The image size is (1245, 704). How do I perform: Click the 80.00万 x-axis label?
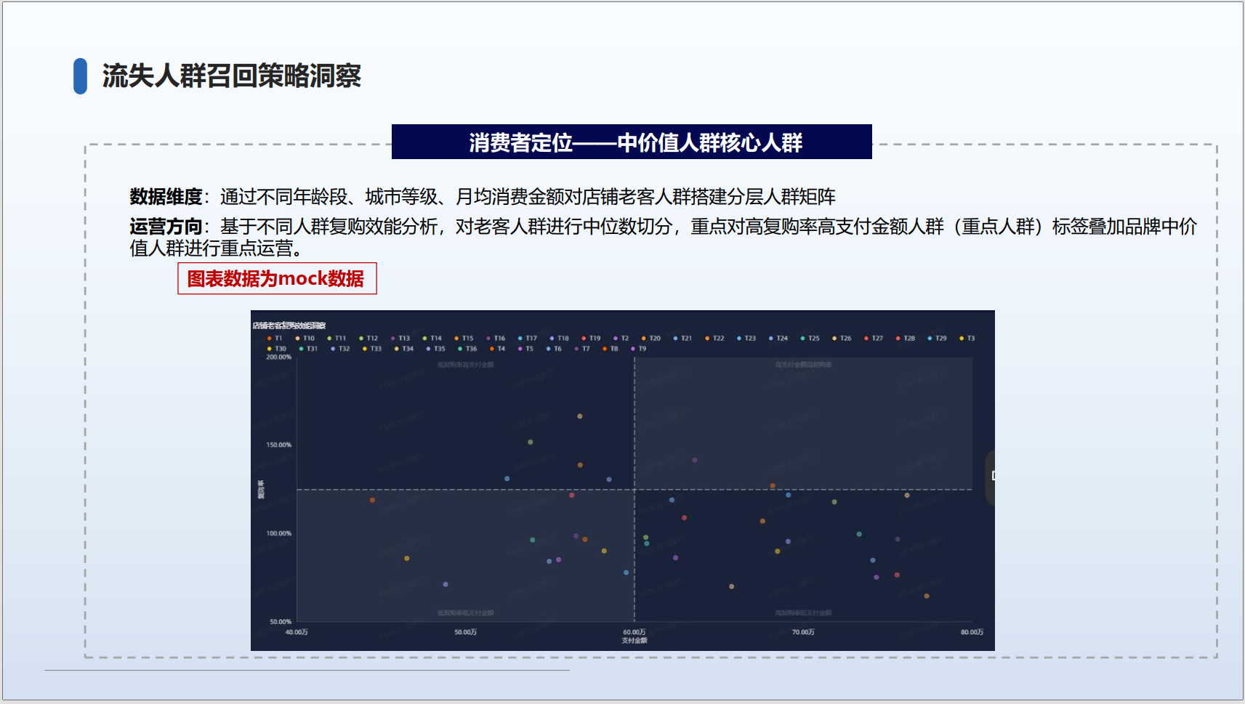pos(972,632)
